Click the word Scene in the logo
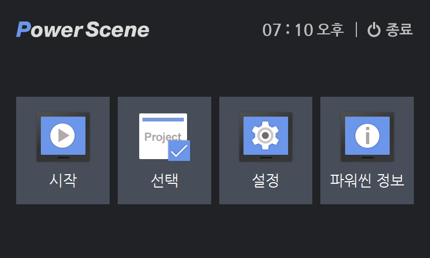This screenshot has width=430, height=258. [x=117, y=30]
